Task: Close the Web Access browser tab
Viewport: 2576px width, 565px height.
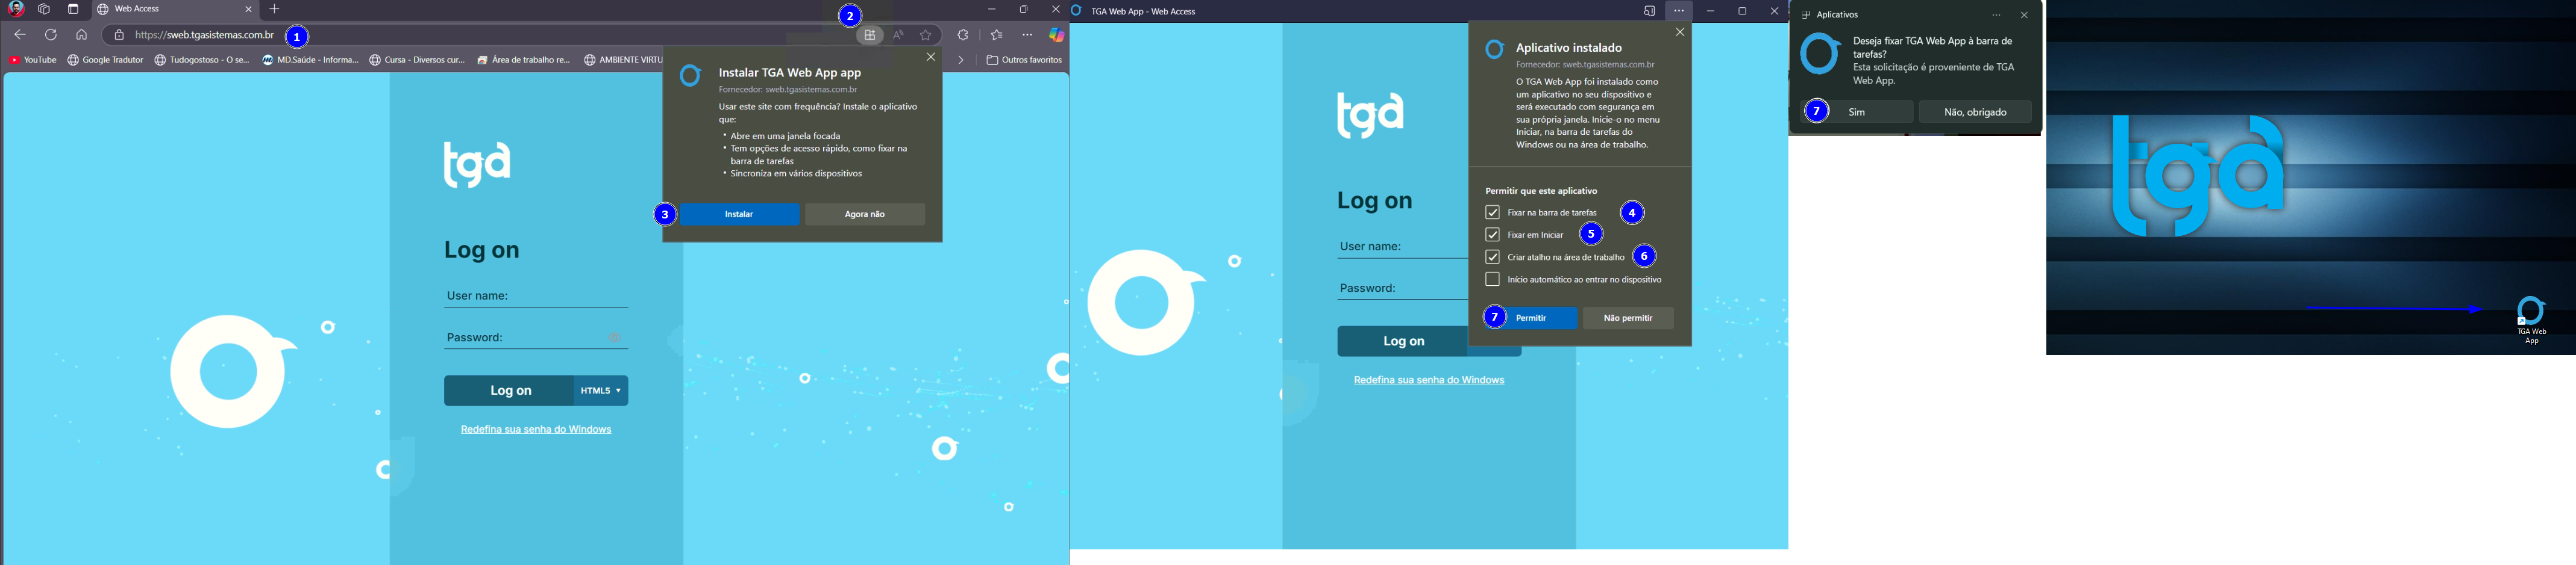Action: [x=249, y=9]
